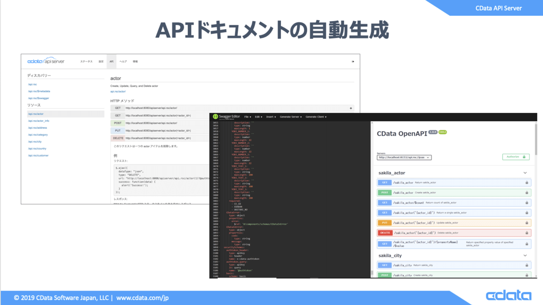Open the /api.rsc discovery link
543x305 pixels.
(32, 84)
